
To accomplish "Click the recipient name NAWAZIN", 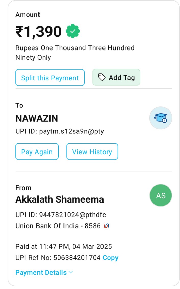I will coord(37,119).
